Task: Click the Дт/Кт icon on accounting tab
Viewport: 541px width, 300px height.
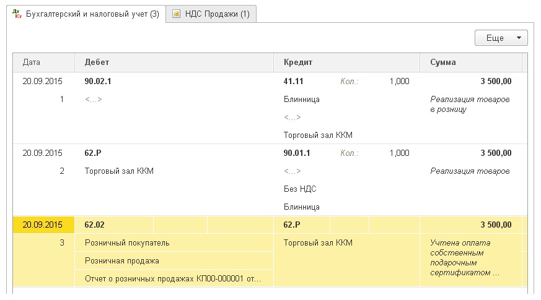Action: coord(17,14)
